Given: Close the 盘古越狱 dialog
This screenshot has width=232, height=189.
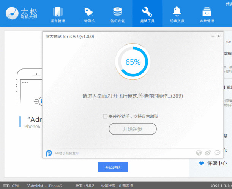Looking at the screenshot, I should (x=219, y=36).
